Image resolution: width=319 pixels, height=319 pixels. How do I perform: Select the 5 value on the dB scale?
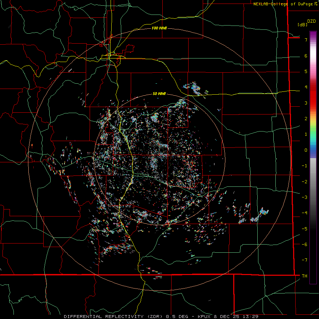(306, 71)
